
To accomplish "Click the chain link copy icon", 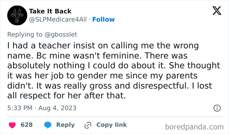I will point(88,125).
